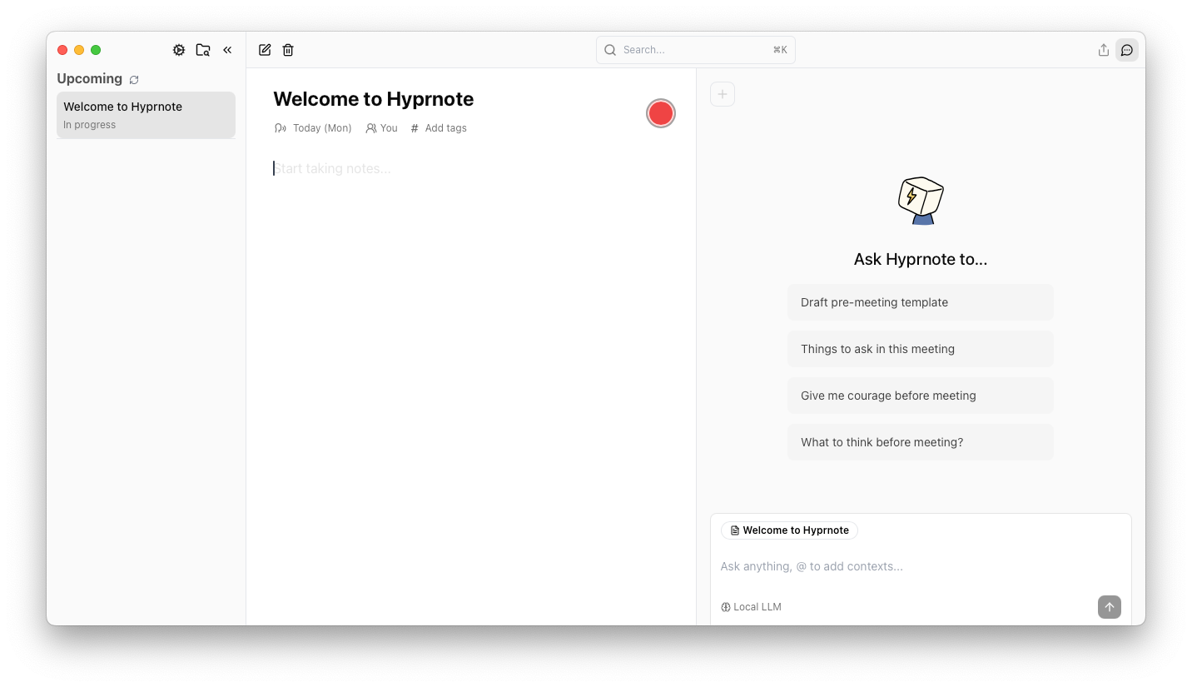The width and height of the screenshot is (1192, 687).
Task: Select the Welcome to Hyprnote note in Upcoming
Action: click(146, 115)
